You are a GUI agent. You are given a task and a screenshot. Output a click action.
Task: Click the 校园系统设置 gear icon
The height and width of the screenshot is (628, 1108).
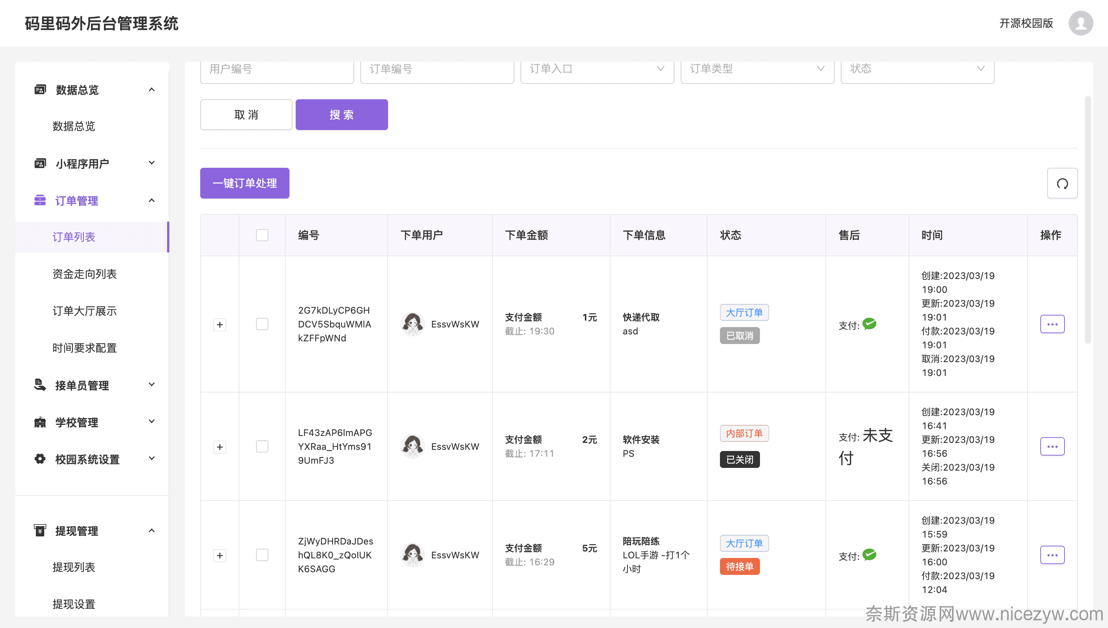click(40, 459)
